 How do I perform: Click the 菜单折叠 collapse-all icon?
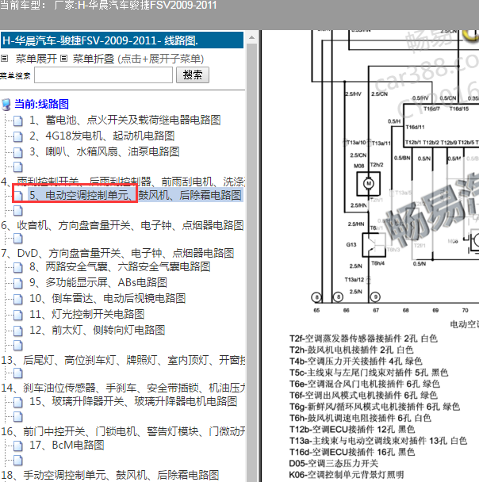63,58
